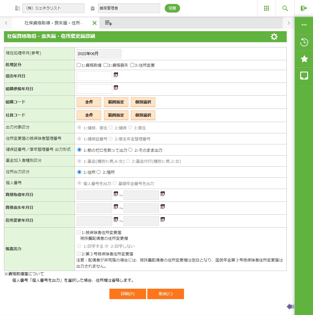Click the search magnifier icon
The image size is (313, 315).
(x=285, y=8)
